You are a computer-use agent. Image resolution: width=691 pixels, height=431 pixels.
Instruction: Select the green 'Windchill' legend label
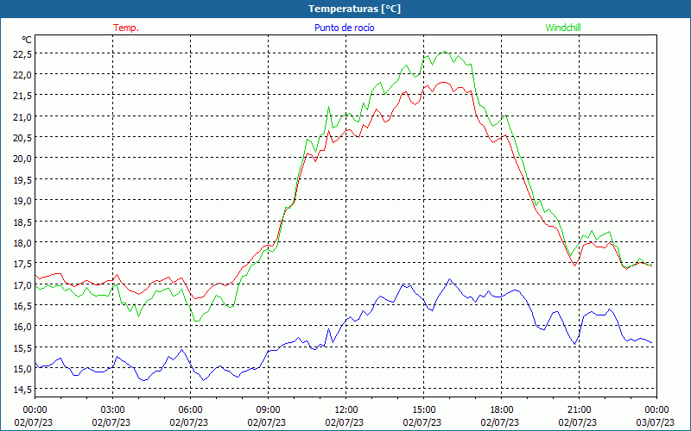pos(563,28)
